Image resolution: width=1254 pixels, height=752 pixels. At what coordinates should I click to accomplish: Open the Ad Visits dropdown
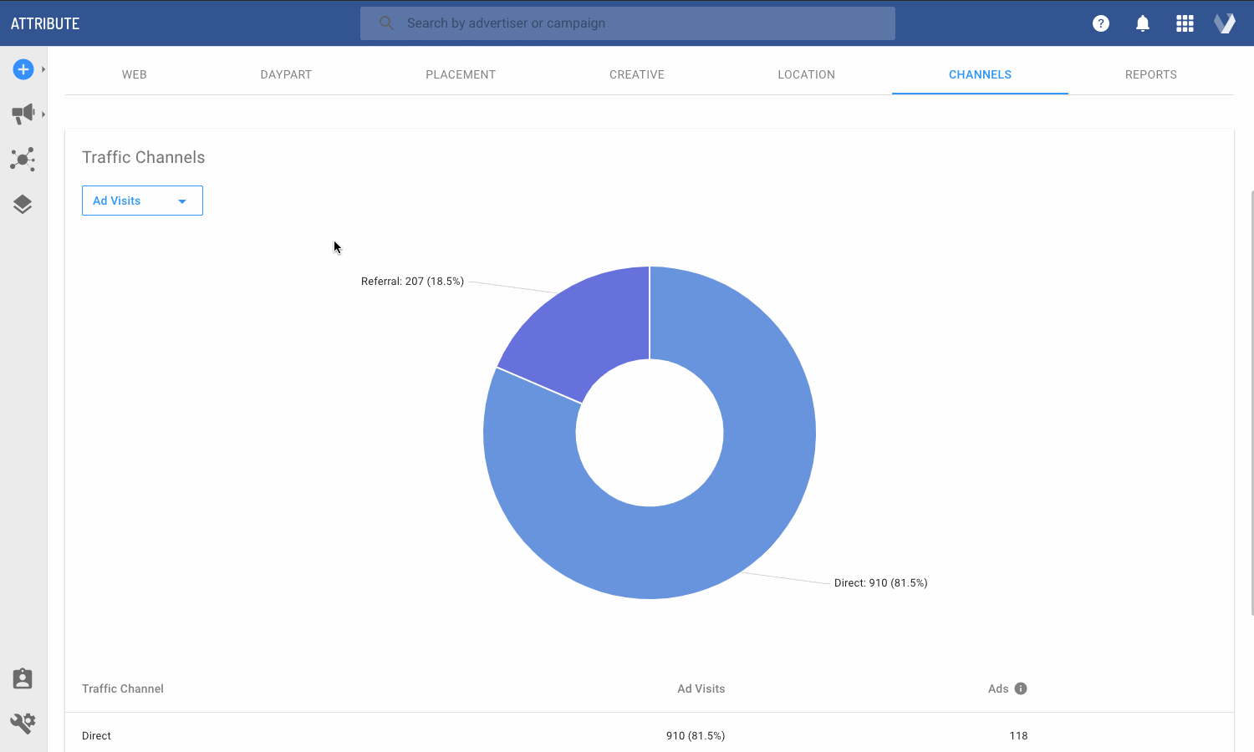tap(142, 201)
